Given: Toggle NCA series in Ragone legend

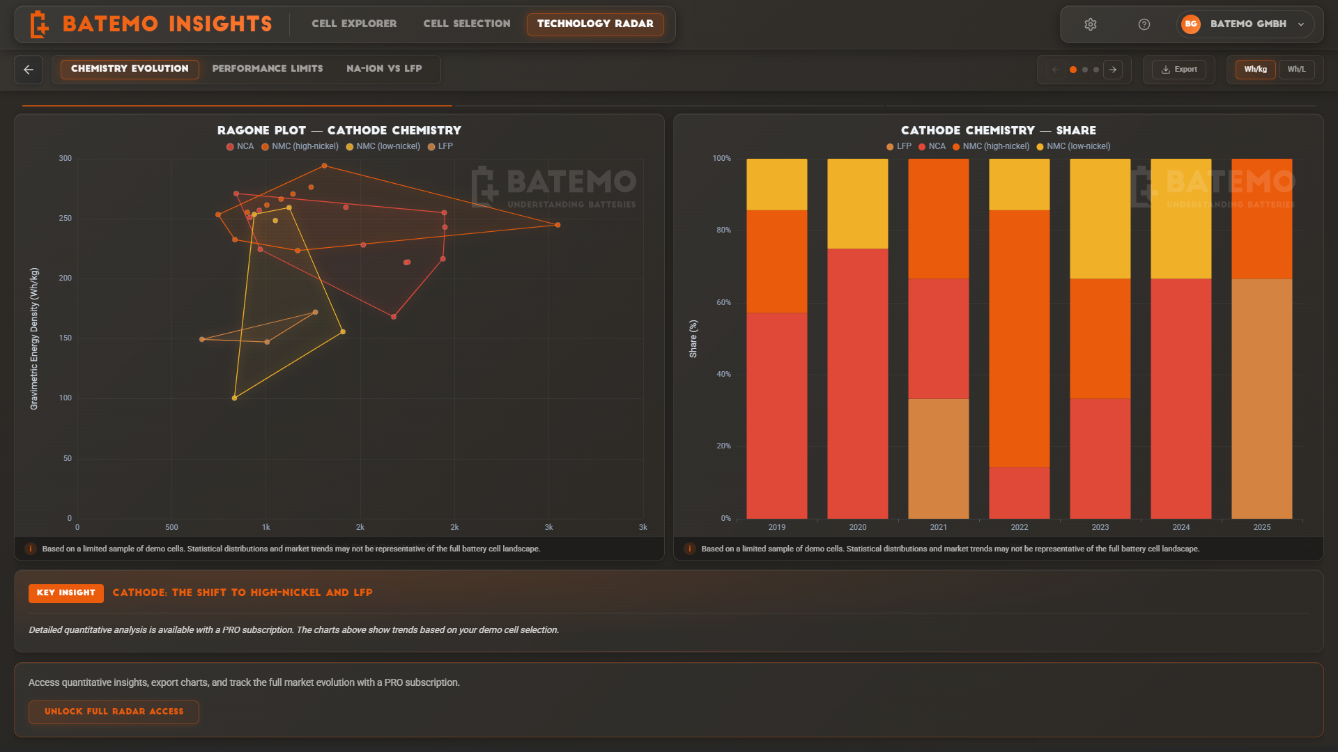Looking at the screenshot, I should (240, 147).
